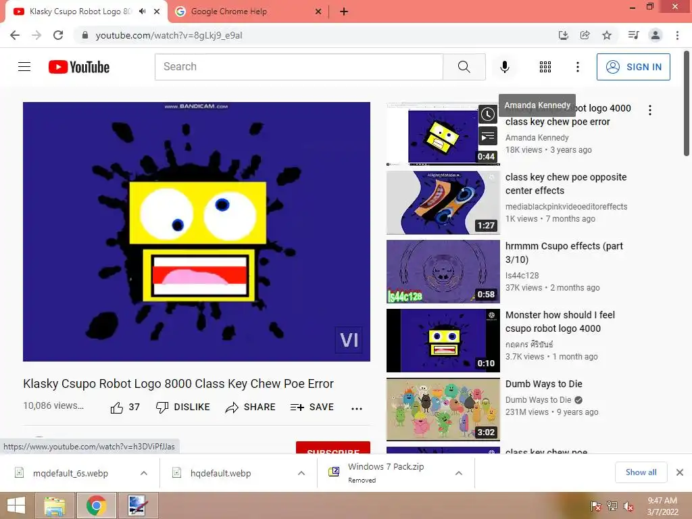The height and width of the screenshot is (519, 692).
Task: Open File Explorer from taskbar
Action: coord(55,505)
